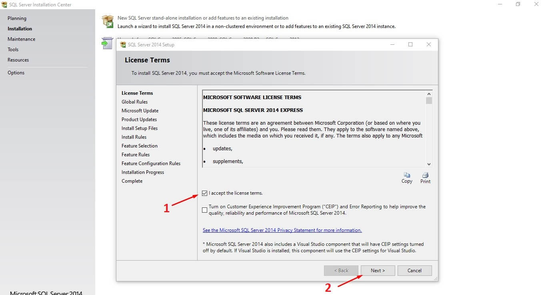Select Installation Progress step
Screen dimensions: 546x295
143,172
